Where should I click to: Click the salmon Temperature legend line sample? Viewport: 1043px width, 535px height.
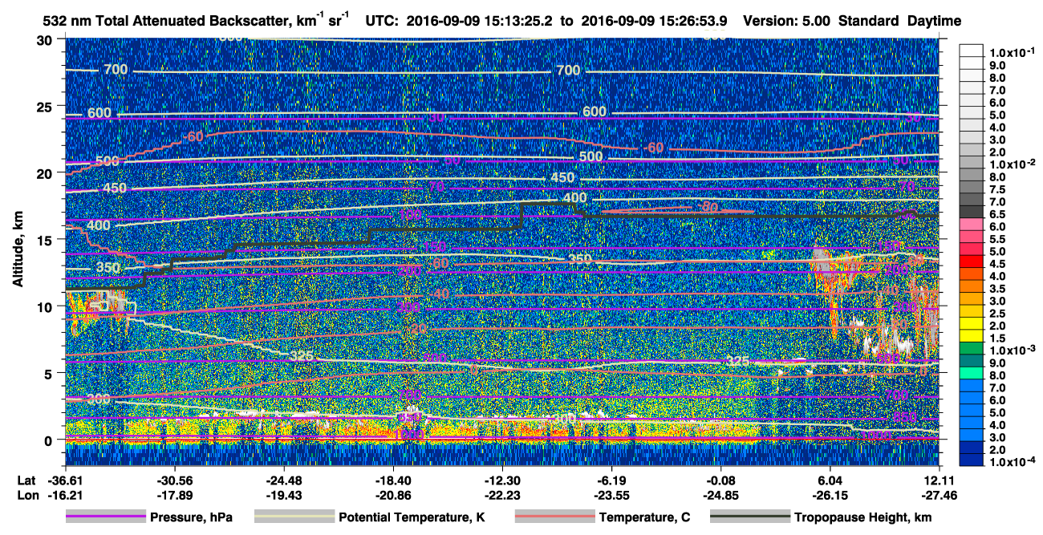pyautogui.click(x=554, y=517)
